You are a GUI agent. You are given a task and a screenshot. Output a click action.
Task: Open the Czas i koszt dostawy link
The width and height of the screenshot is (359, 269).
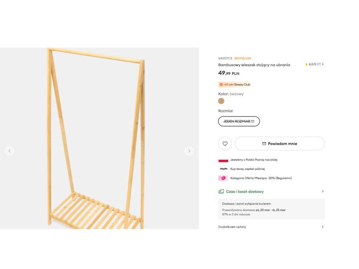pyautogui.click(x=245, y=192)
